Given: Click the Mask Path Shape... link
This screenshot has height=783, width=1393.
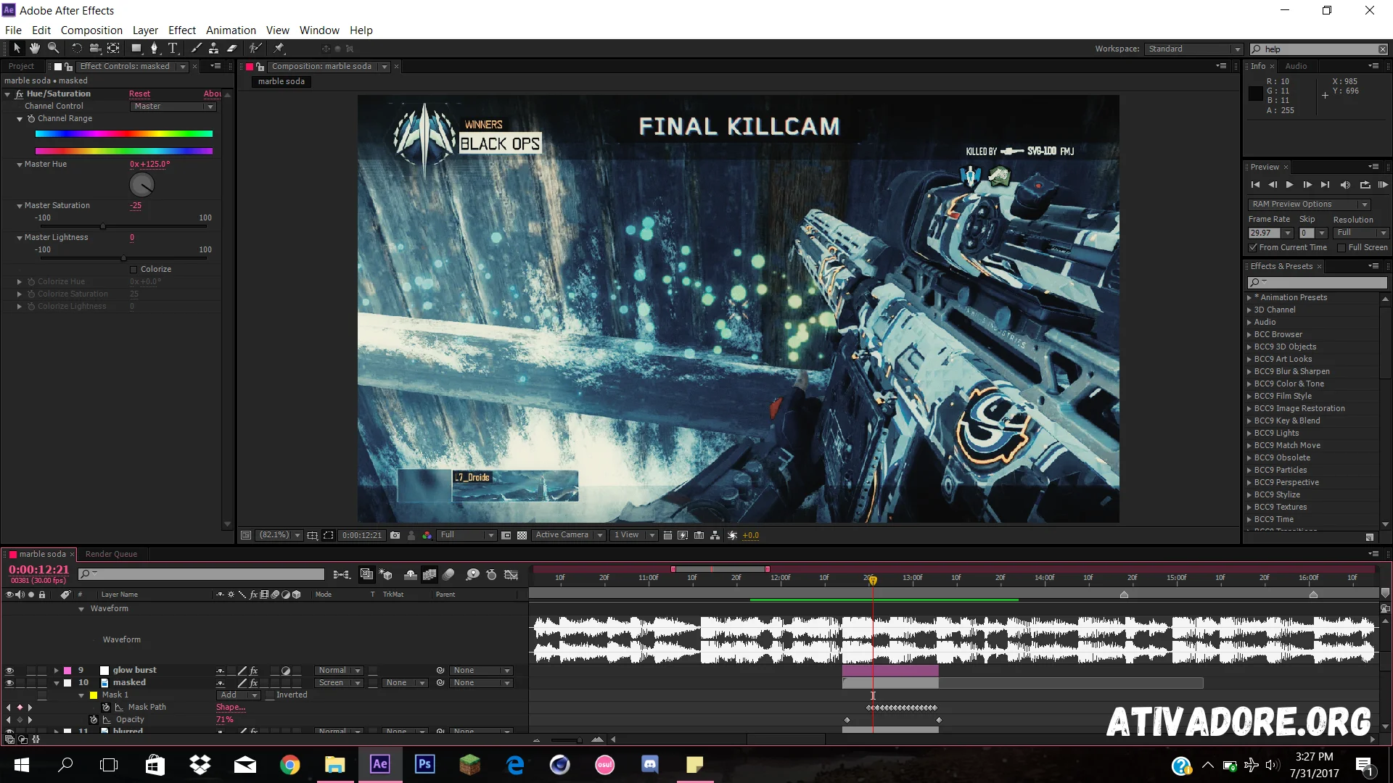Looking at the screenshot, I should point(230,707).
